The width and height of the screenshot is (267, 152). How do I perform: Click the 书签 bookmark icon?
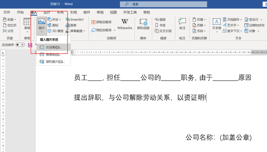pos(157,25)
